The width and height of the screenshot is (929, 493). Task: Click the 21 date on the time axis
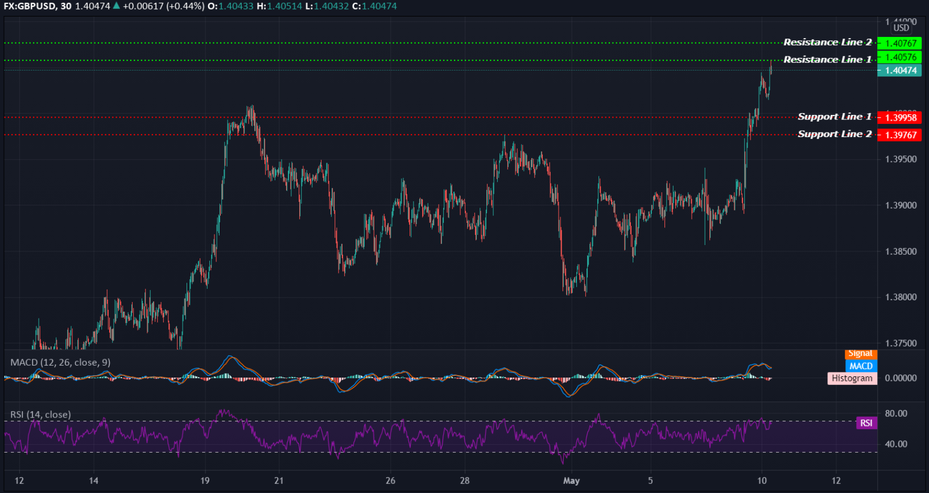tap(279, 480)
